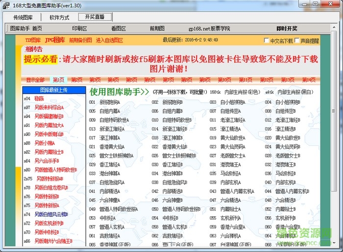Go to page 第13页
The height and width of the screenshot is (252, 343).
tap(288, 80)
